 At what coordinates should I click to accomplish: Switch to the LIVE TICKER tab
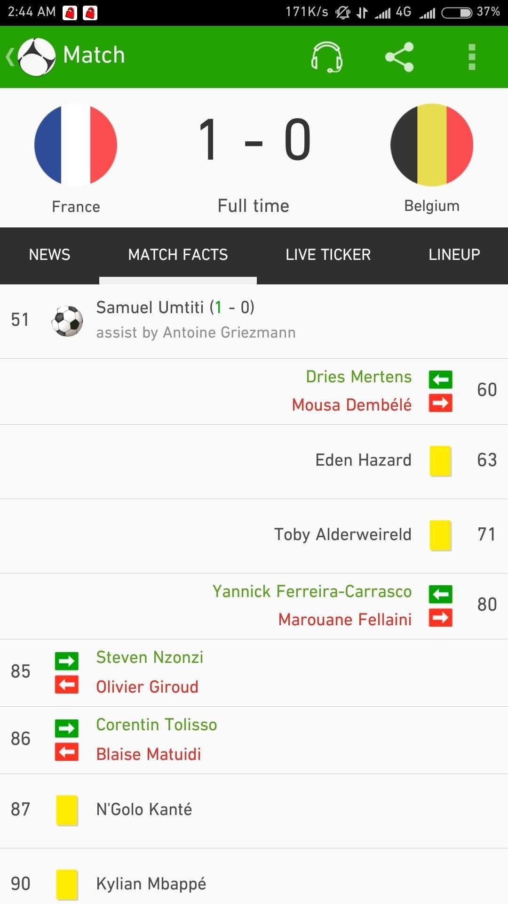(328, 255)
